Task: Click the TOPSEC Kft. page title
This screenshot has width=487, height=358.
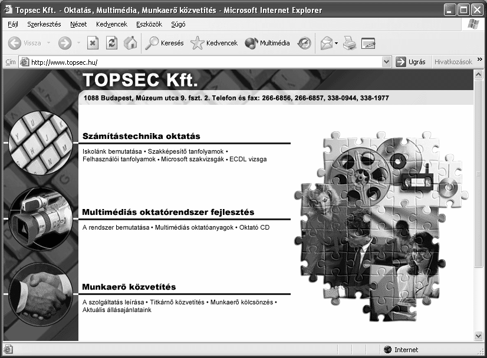Action: pyautogui.click(x=140, y=80)
